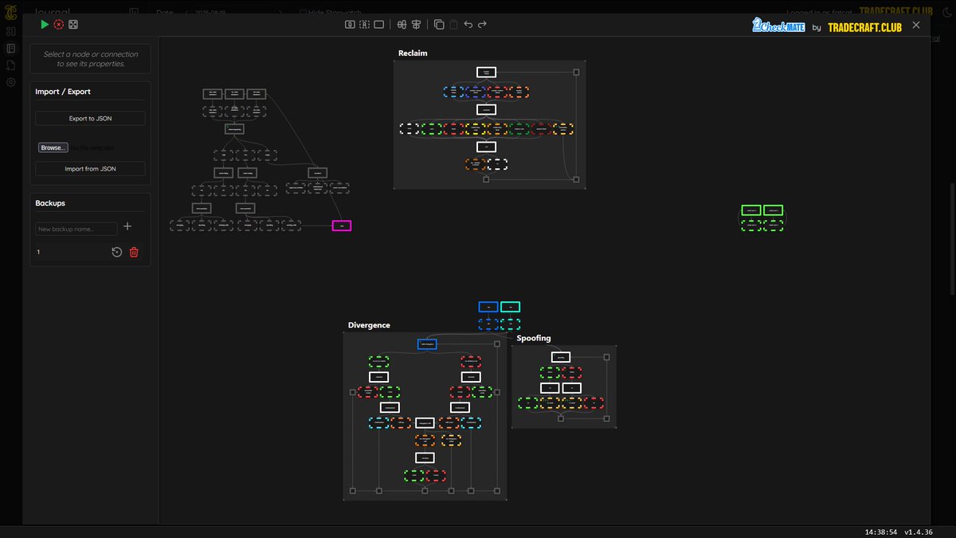Select the solid teal node above Spoofing

510,307
